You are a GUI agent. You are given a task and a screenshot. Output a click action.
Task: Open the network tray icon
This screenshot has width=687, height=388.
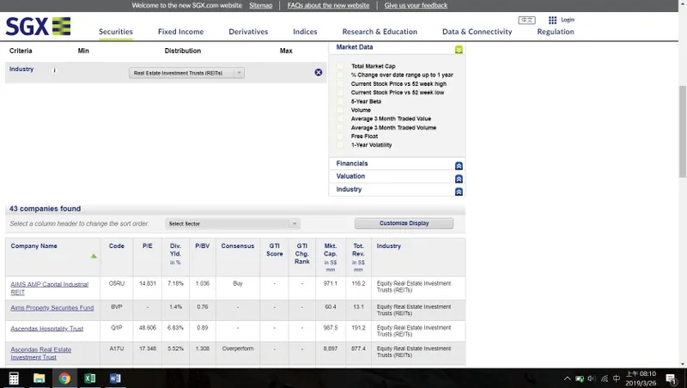[x=605, y=379]
